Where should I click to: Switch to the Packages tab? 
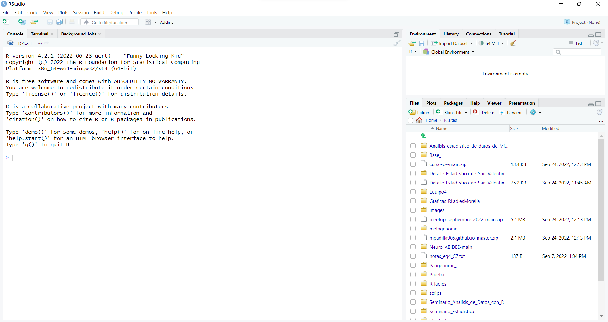(x=453, y=103)
